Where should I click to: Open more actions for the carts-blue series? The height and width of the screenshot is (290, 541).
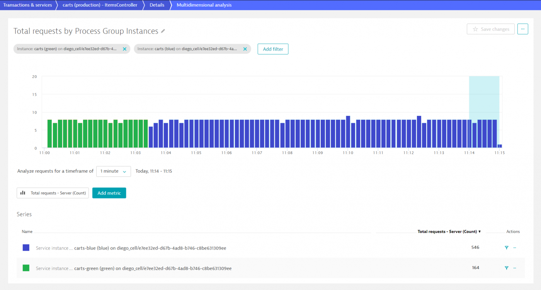514,248
